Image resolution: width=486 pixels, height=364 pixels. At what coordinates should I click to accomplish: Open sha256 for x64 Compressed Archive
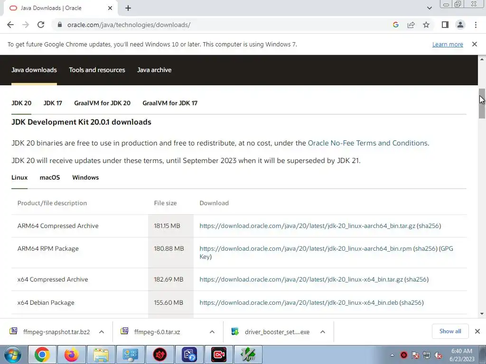point(417,280)
